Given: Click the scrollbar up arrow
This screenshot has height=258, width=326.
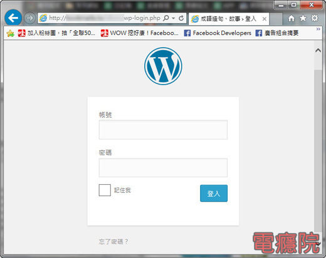Looking at the screenshot, I should pyautogui.click(x=318, y=50).
